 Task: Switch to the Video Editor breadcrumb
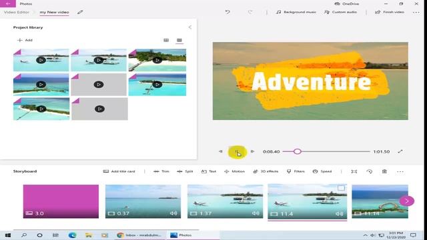[x=16, y=12]
